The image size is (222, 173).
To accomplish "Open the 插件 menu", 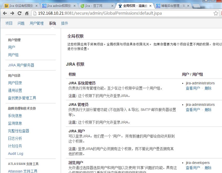I will (x=65, y=23).
